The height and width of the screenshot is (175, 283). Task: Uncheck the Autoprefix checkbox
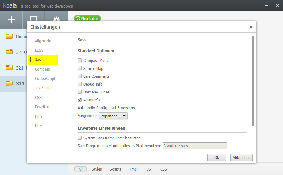pyautogui.click(x=80, y=100)
